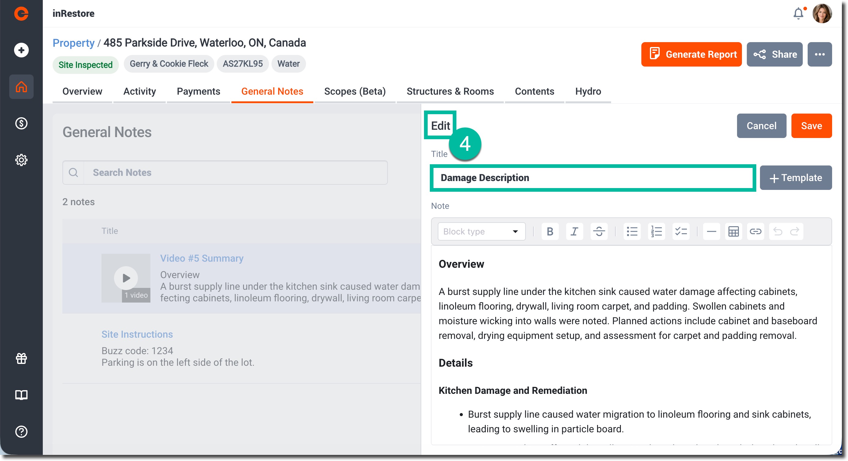Screen dimensions: 848x461
Task: Switch to the Structures & Rooms tab
Action: click(450, 91)
